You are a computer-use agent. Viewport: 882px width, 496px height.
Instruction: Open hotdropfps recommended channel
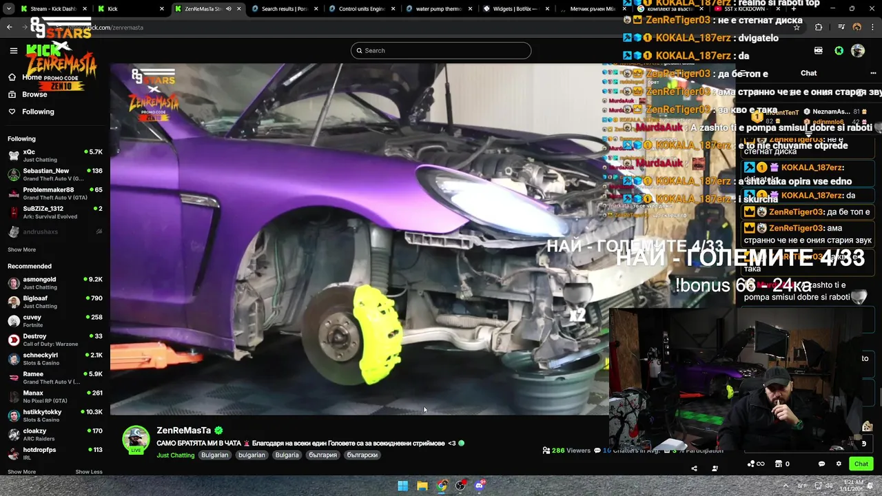pyautogui.click(x=55, y=453)
